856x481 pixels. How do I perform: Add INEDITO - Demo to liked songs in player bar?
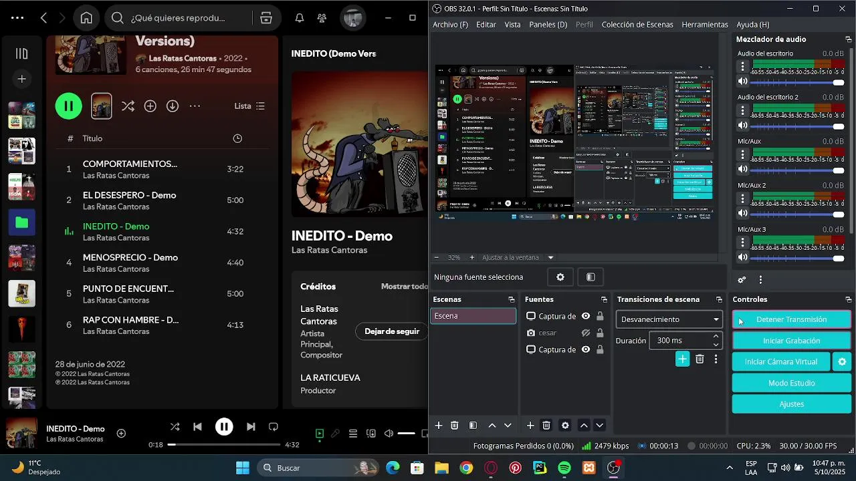pos(121,433)
